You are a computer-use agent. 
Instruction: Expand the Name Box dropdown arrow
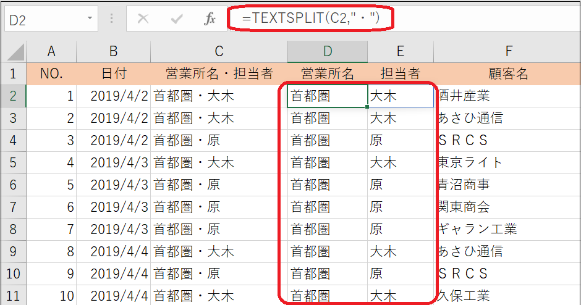90,19
